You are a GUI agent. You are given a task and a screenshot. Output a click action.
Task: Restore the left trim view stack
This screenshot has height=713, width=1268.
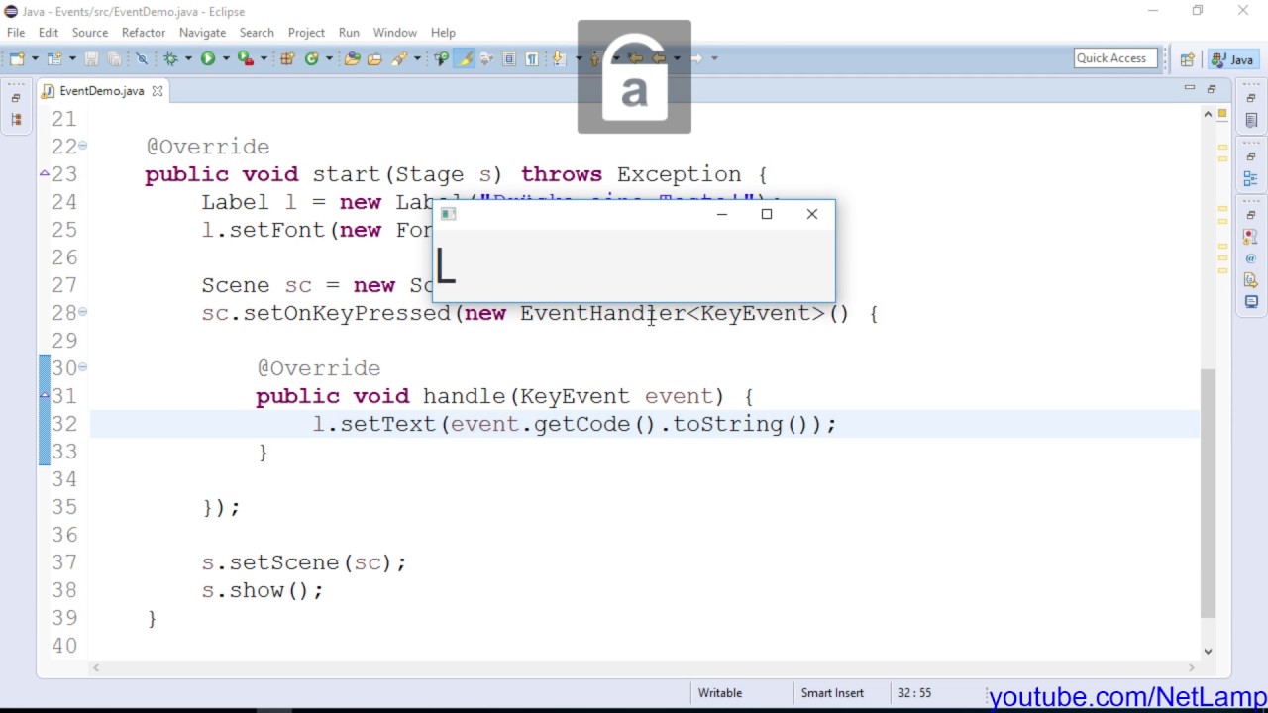pos(16,98)
